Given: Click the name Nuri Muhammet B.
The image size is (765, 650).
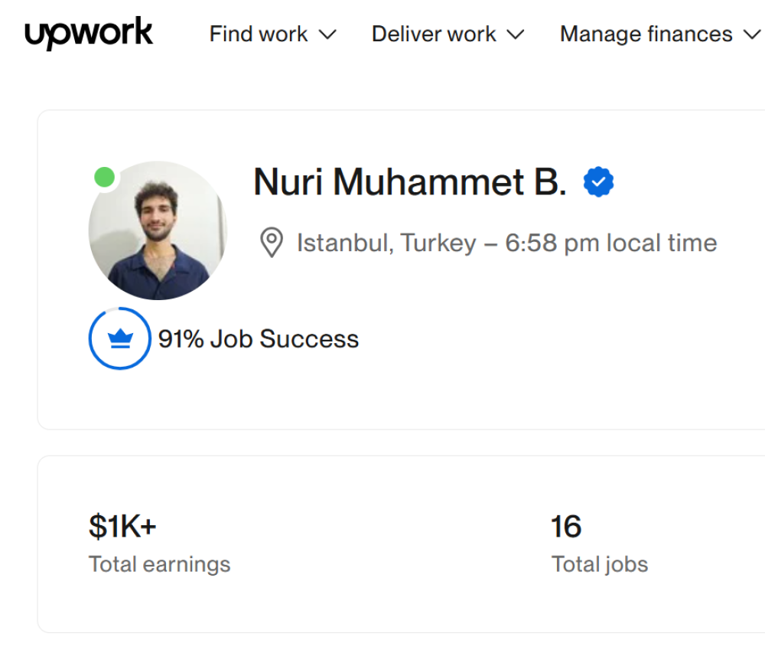Looking at the screenshot, I should click(410, 182).
